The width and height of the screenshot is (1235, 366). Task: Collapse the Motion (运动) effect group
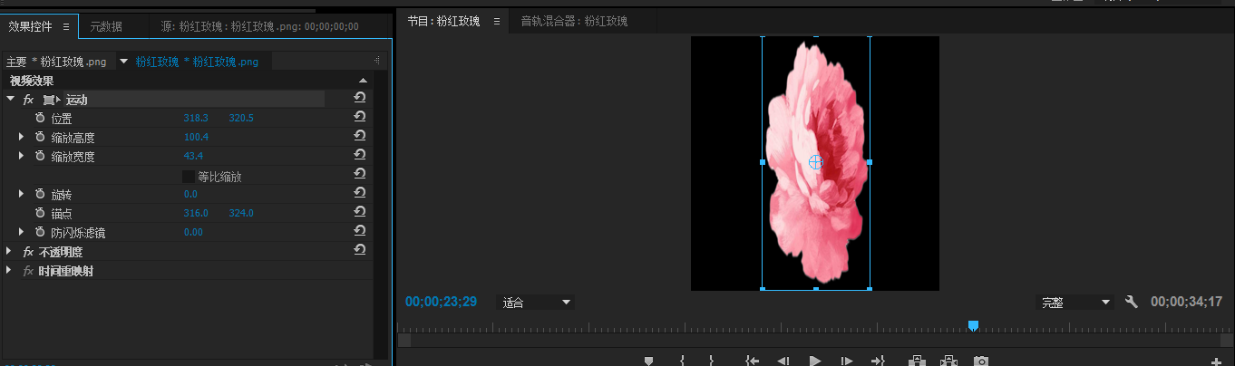click(10, 100)
